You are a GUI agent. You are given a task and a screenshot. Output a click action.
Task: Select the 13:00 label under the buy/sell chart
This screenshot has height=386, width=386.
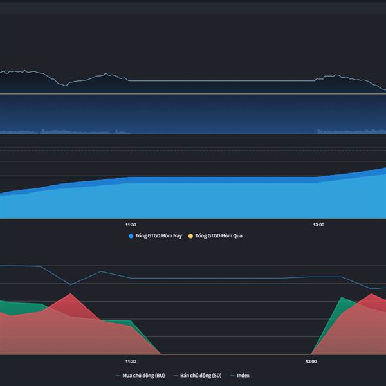click(311, 362)
